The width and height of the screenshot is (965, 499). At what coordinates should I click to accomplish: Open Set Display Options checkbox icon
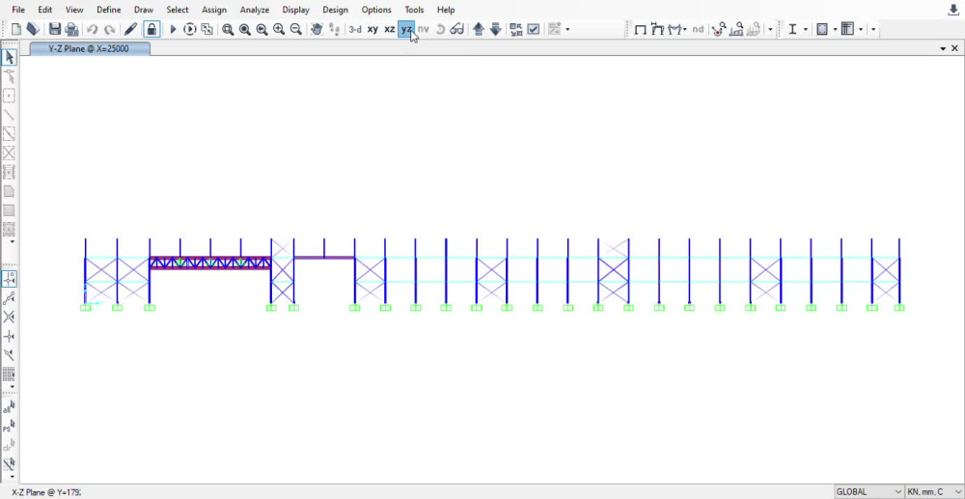(534, 29)
